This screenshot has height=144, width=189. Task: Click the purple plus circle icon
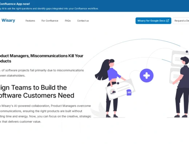point(146,75)
